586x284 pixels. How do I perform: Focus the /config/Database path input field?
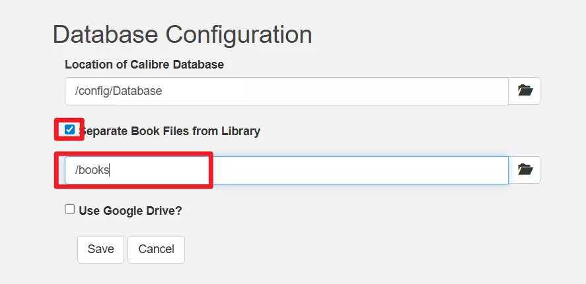coord(286,91)
